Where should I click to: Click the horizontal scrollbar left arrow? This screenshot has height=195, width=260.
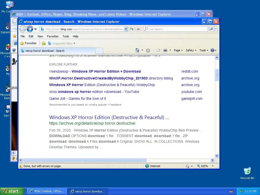21,160
